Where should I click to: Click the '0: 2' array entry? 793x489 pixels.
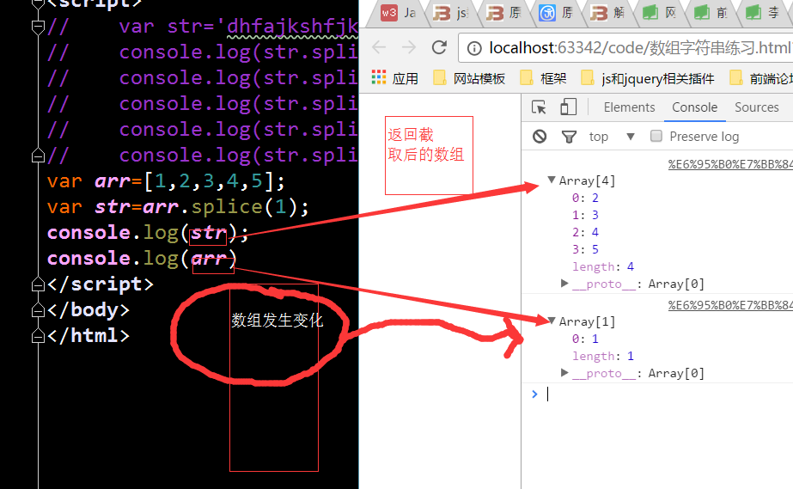pos(585,198)
